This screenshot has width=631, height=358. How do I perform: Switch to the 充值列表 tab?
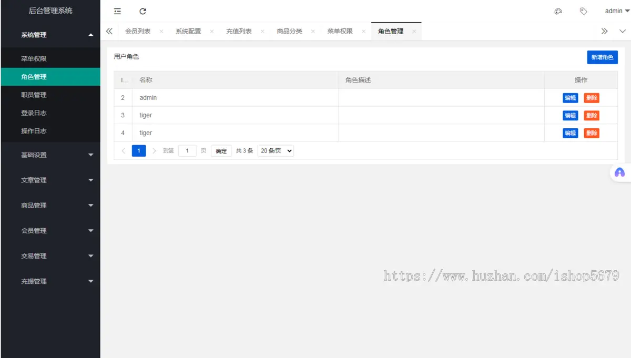click(239, 32)
